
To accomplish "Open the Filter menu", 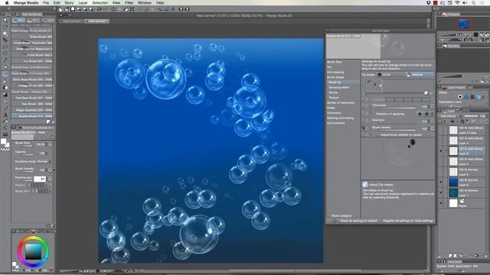I will (x=129, y=2).
